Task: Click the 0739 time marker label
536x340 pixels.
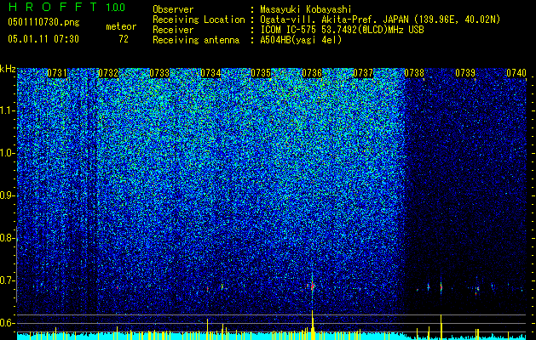Action: coord(465,73)
